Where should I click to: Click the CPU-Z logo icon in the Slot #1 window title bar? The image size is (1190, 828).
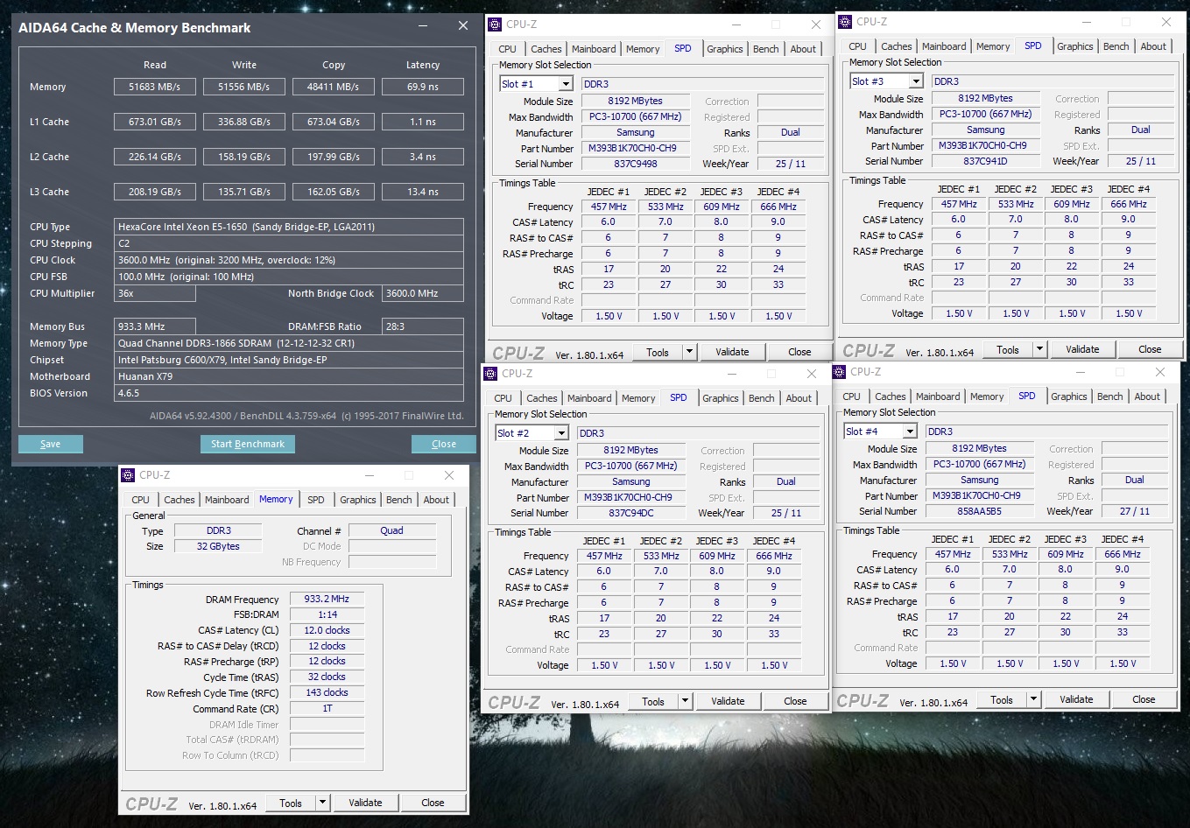pyautogui.click(x=495, y=25)
